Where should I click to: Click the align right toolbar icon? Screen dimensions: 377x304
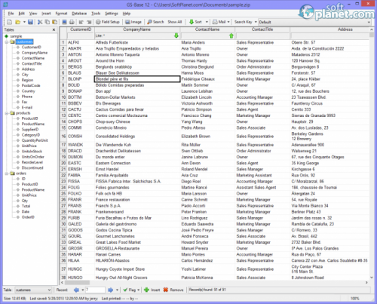[89, 22]
